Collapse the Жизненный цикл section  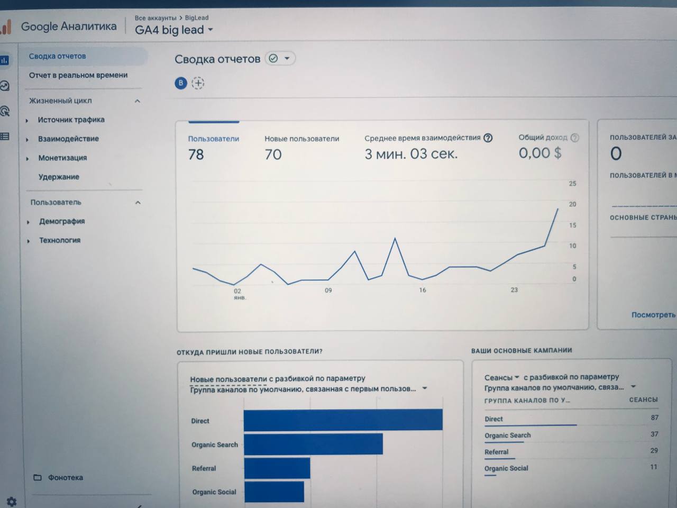point(138,101)
